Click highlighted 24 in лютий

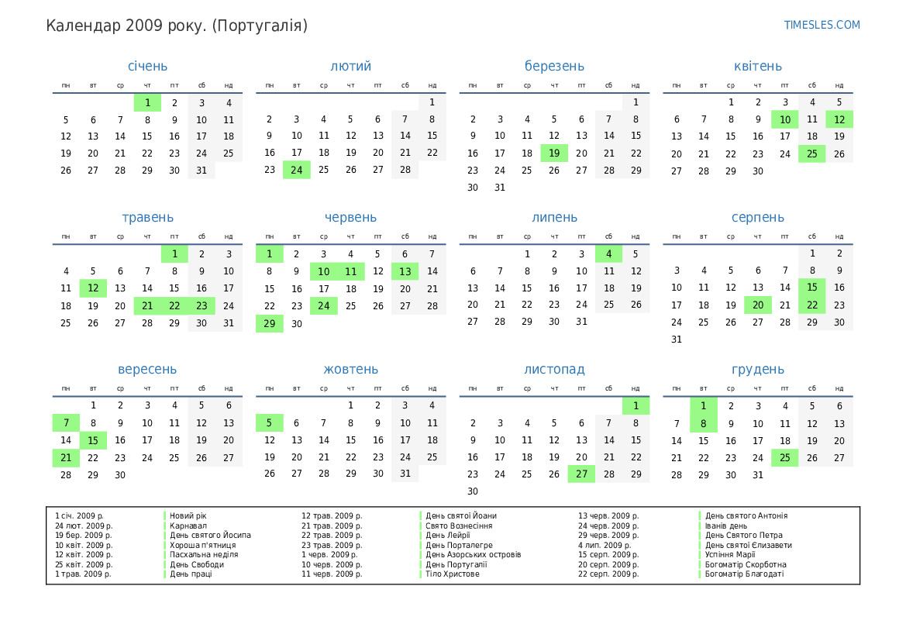tap(296, 170)
